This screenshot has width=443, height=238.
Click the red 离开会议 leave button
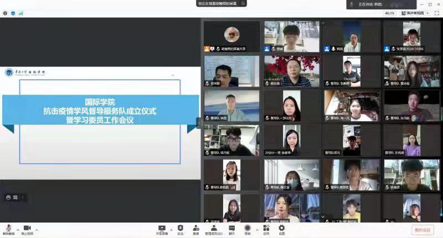(x=423, y=230)
